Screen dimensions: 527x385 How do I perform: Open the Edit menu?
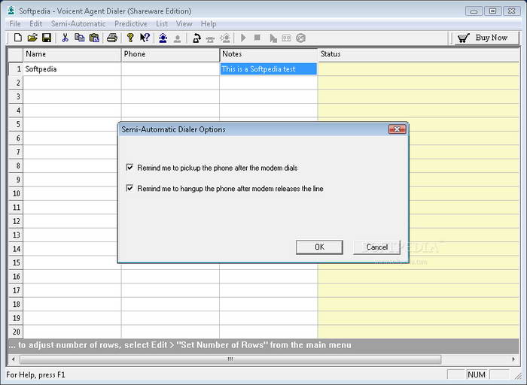[x=35, y=24]
